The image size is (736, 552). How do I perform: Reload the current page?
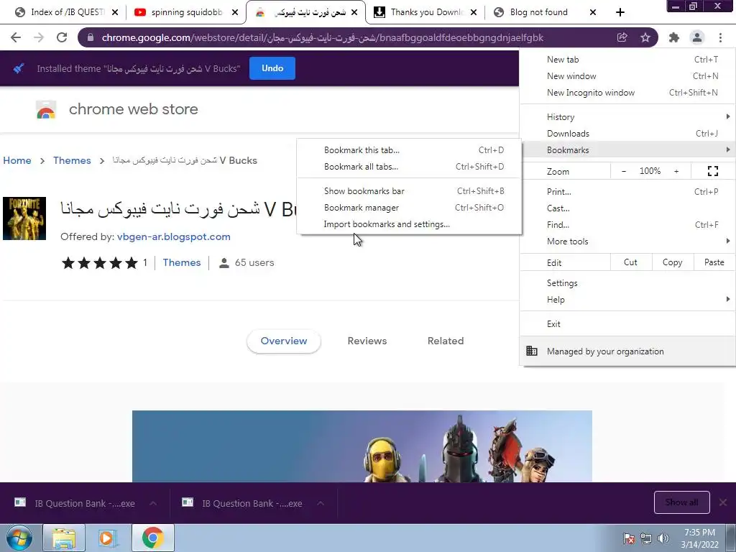(x=62, y=37)
